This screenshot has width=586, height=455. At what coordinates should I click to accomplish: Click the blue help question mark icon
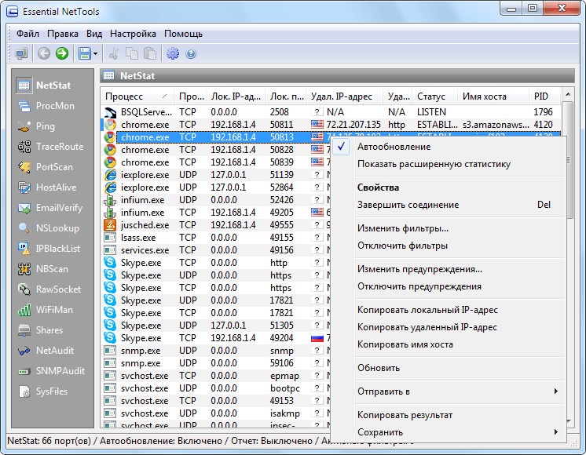[x=191, y=54]
